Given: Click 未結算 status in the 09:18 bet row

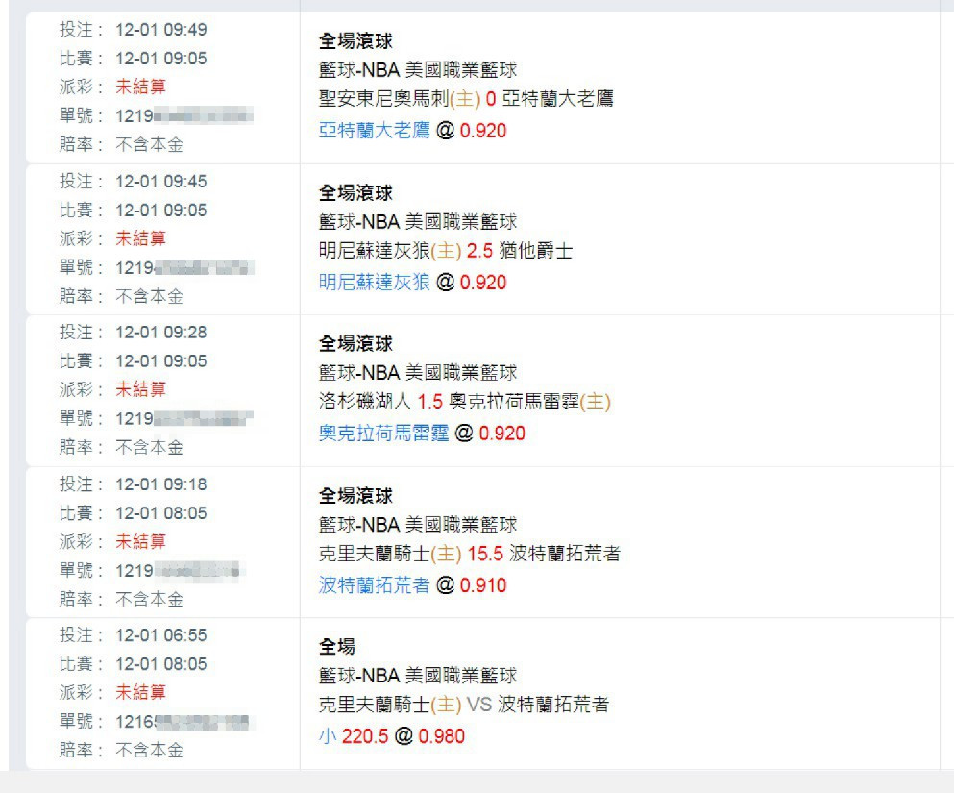Looking at the screenshot, I should coord(140,542).
